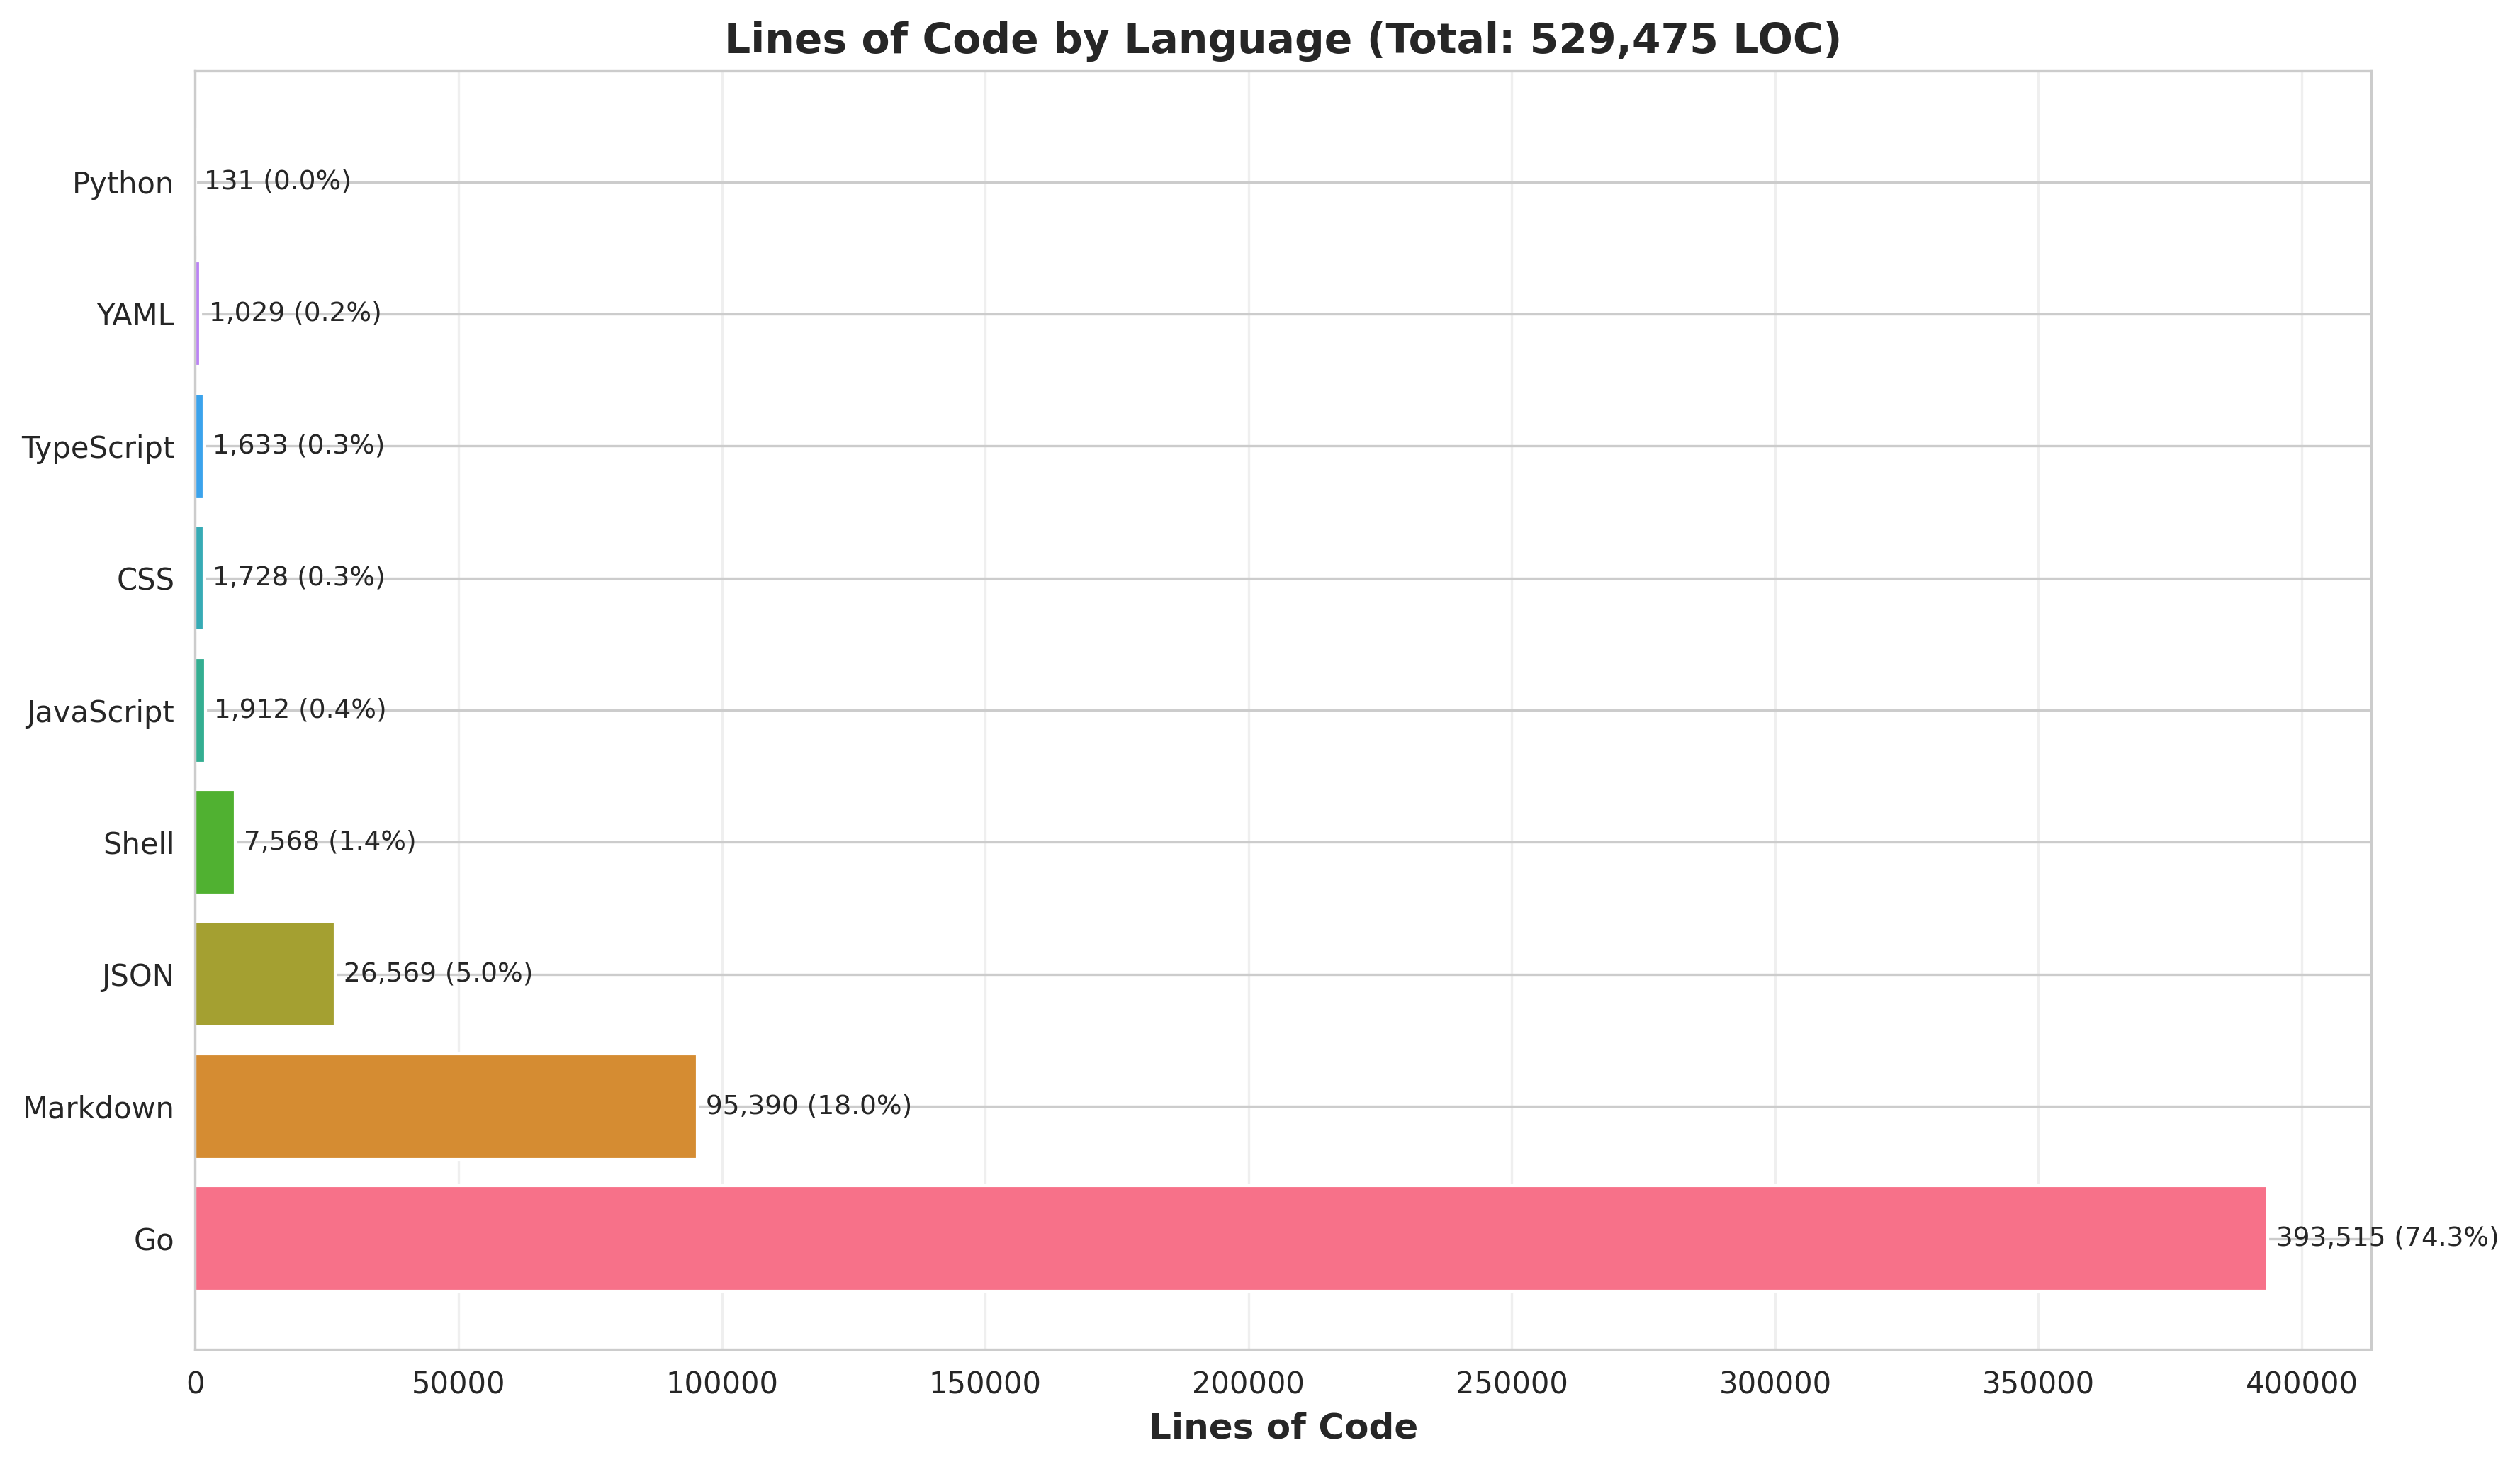This screenshot has height=1467, width=2520.
Task: Click the green Shell bar
Action: coord(215,842)
